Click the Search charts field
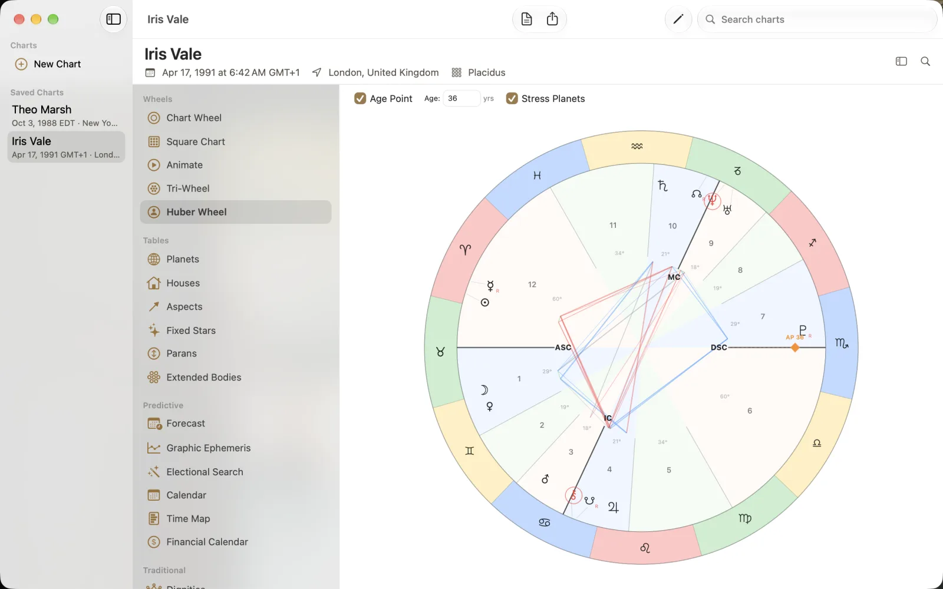Screen dimensions: 943x589 click(x=817, y=19)
